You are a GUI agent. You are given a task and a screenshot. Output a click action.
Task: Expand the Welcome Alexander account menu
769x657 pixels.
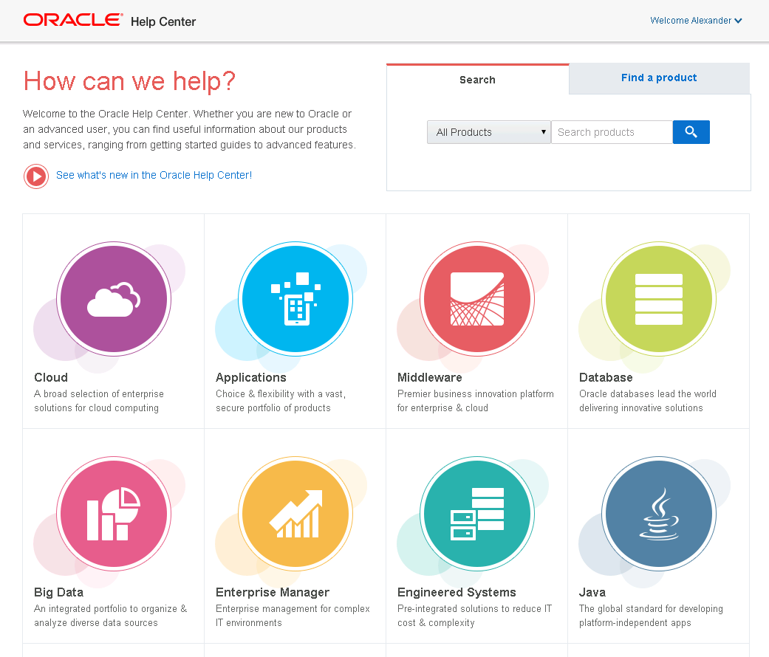(x=691, y=20)
